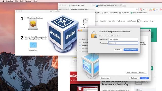Click the star icon of the Bookmarks folder

point(120,13)
